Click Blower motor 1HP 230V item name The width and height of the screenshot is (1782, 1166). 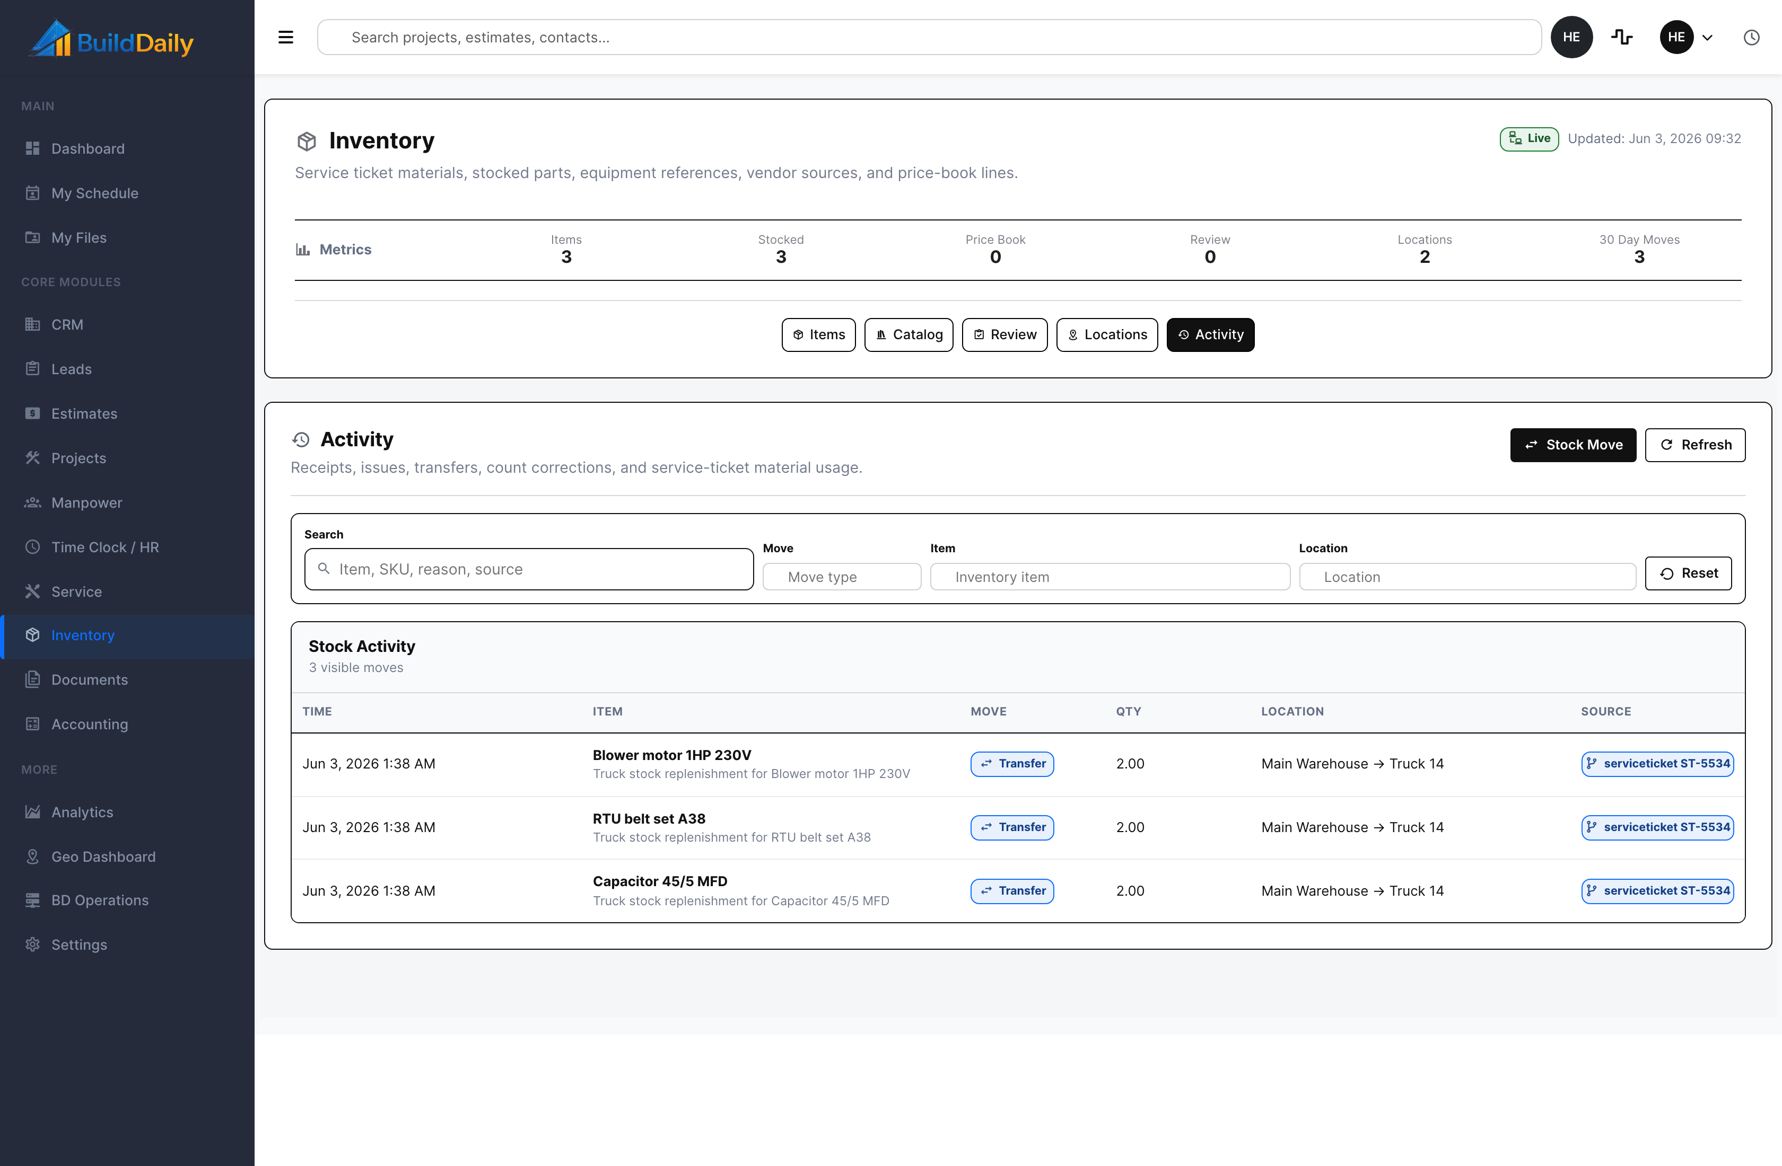click(671, 755)
